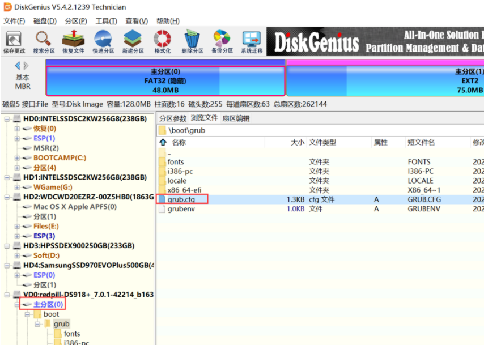This screenshot has width=484, height=345.
Task: Select HD4 SamsungSSD970EVOPlus500GB disk
Action: 89,265
